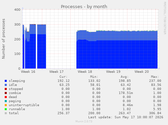
Task: Click the paging legend color swatch
Action: [x=6, y=101]
